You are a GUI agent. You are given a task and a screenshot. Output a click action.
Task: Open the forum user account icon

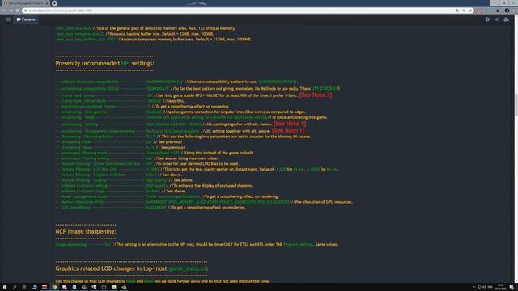point(507,19)
